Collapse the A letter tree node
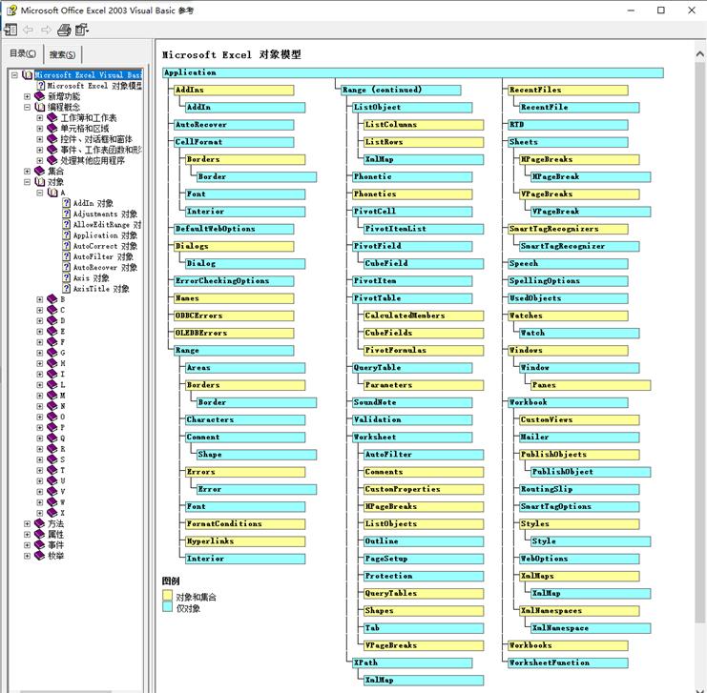Image resolution: width=707 pixels, height=693 pixels. click(x=40, y=193)
